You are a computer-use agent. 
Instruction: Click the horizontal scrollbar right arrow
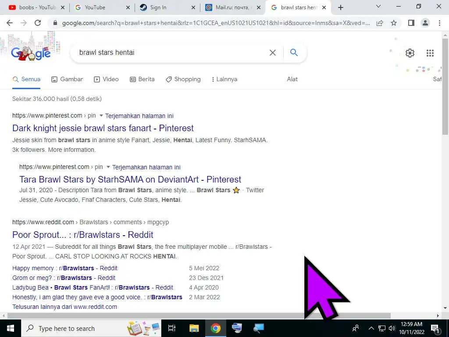[438, 315]
